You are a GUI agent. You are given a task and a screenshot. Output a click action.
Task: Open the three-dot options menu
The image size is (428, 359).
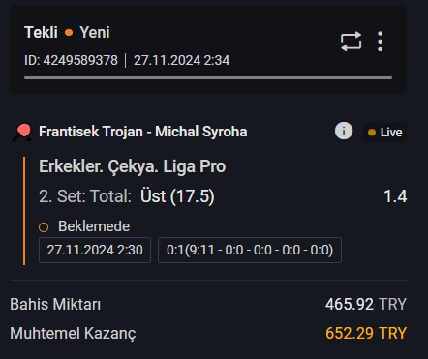[x=381, y=42]
